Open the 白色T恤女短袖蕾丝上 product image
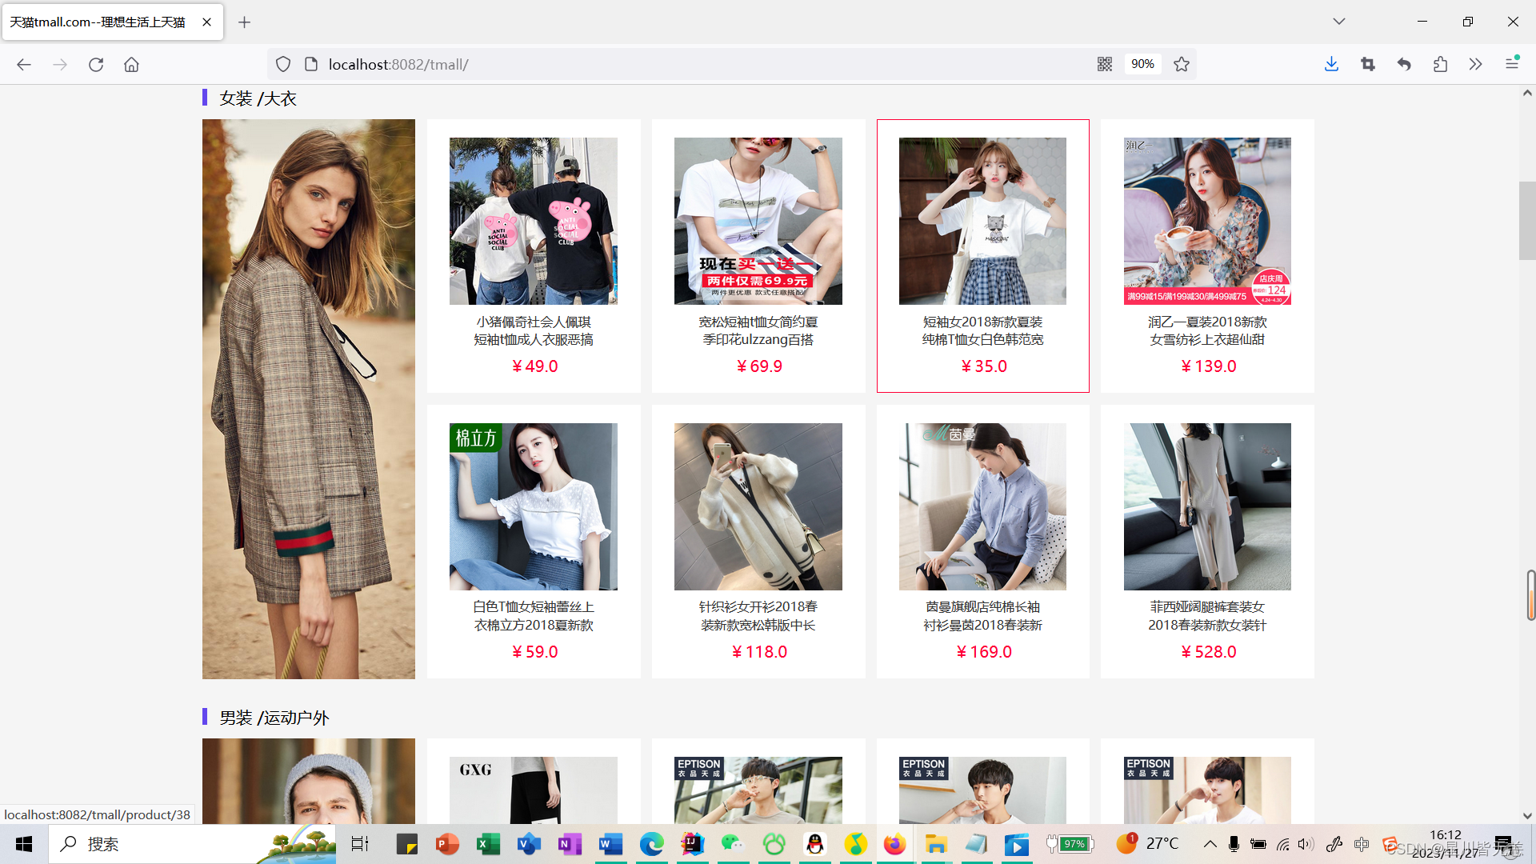The width and height of the screenshot is (1536, 864). pos(534,506)
